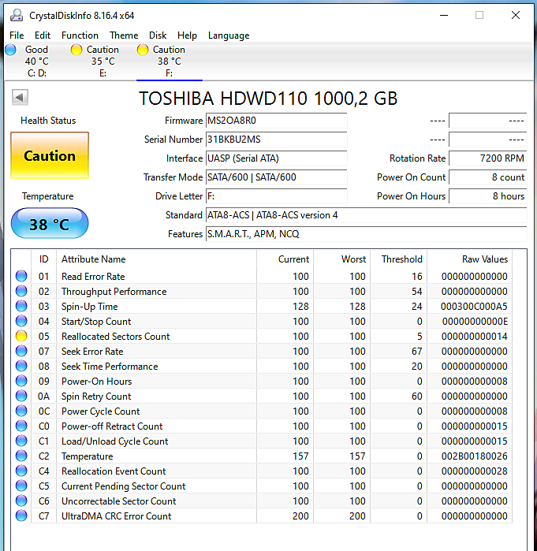The width and height of the screenshot is (537, 551).
Task: Click the first empty ---- field at top right
Action: pyautogui.click(x=488, y=121)
